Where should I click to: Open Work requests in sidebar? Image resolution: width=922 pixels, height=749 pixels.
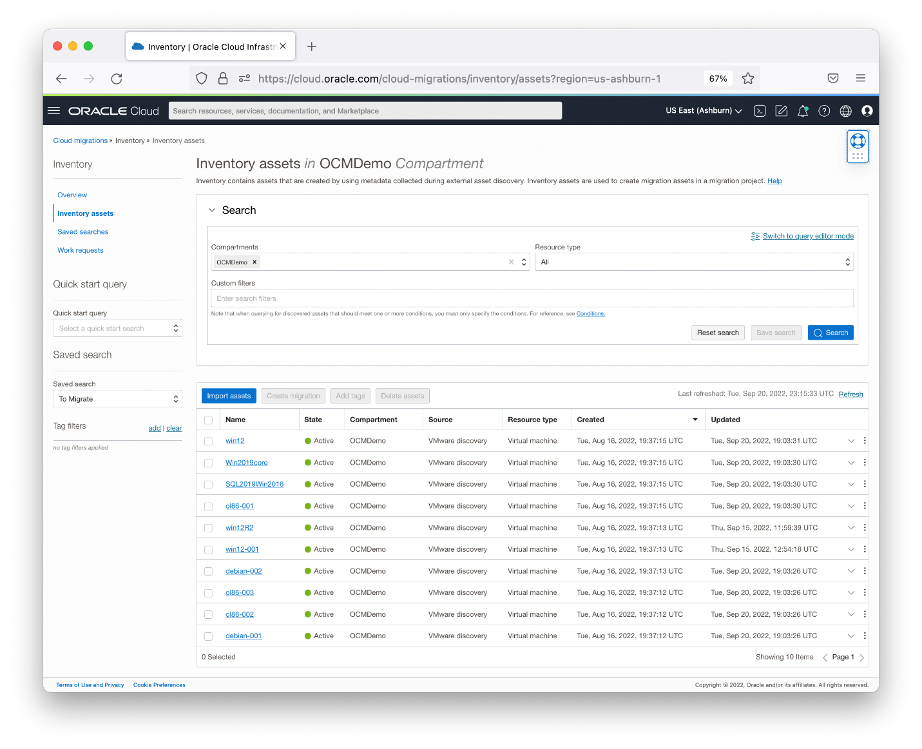(81, 250)
